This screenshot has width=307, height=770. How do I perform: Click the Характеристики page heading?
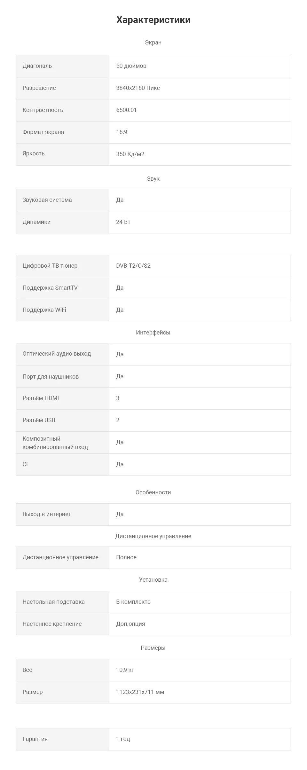pos(153,20)
